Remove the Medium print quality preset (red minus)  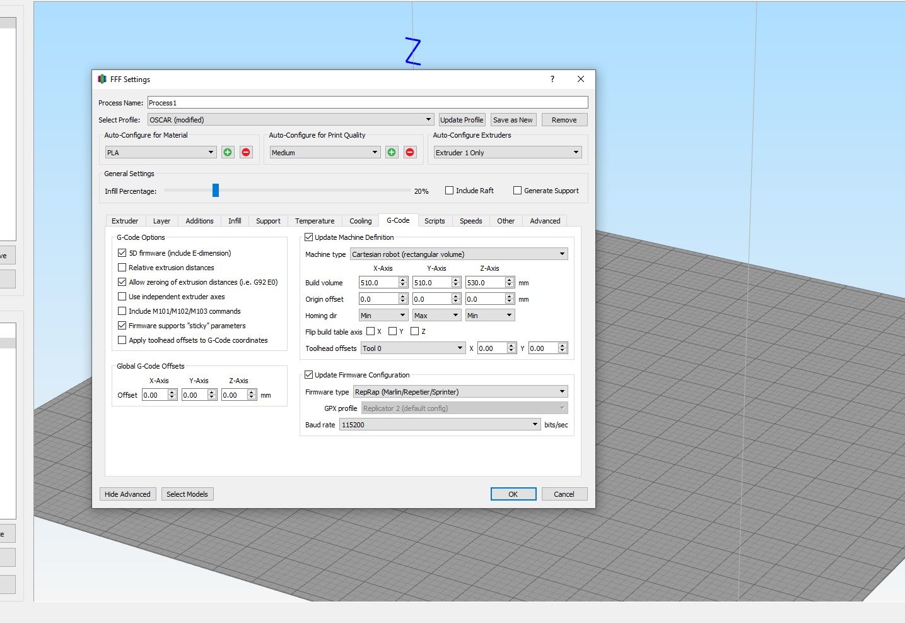[x=410, y=152]
